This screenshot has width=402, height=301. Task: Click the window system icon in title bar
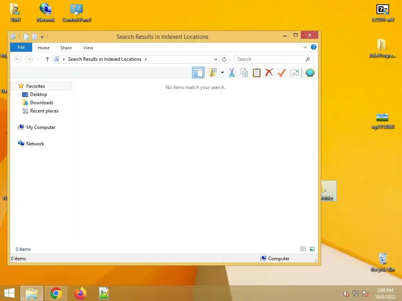coord(13,36)
